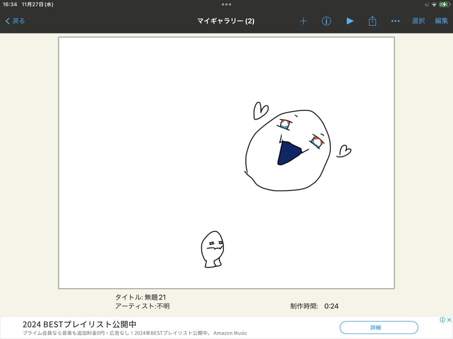This screenshot has height=339, width=453.
Task: Open the drawing canvas artwork
Action: tap(226, 162)
